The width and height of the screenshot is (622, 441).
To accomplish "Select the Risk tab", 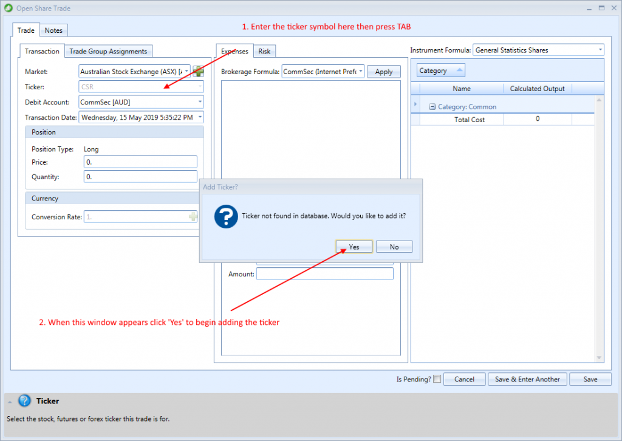I will pyautogui.click(x=264, y=51).
